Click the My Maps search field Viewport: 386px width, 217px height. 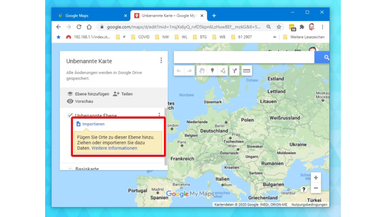[x=244, y=57]
